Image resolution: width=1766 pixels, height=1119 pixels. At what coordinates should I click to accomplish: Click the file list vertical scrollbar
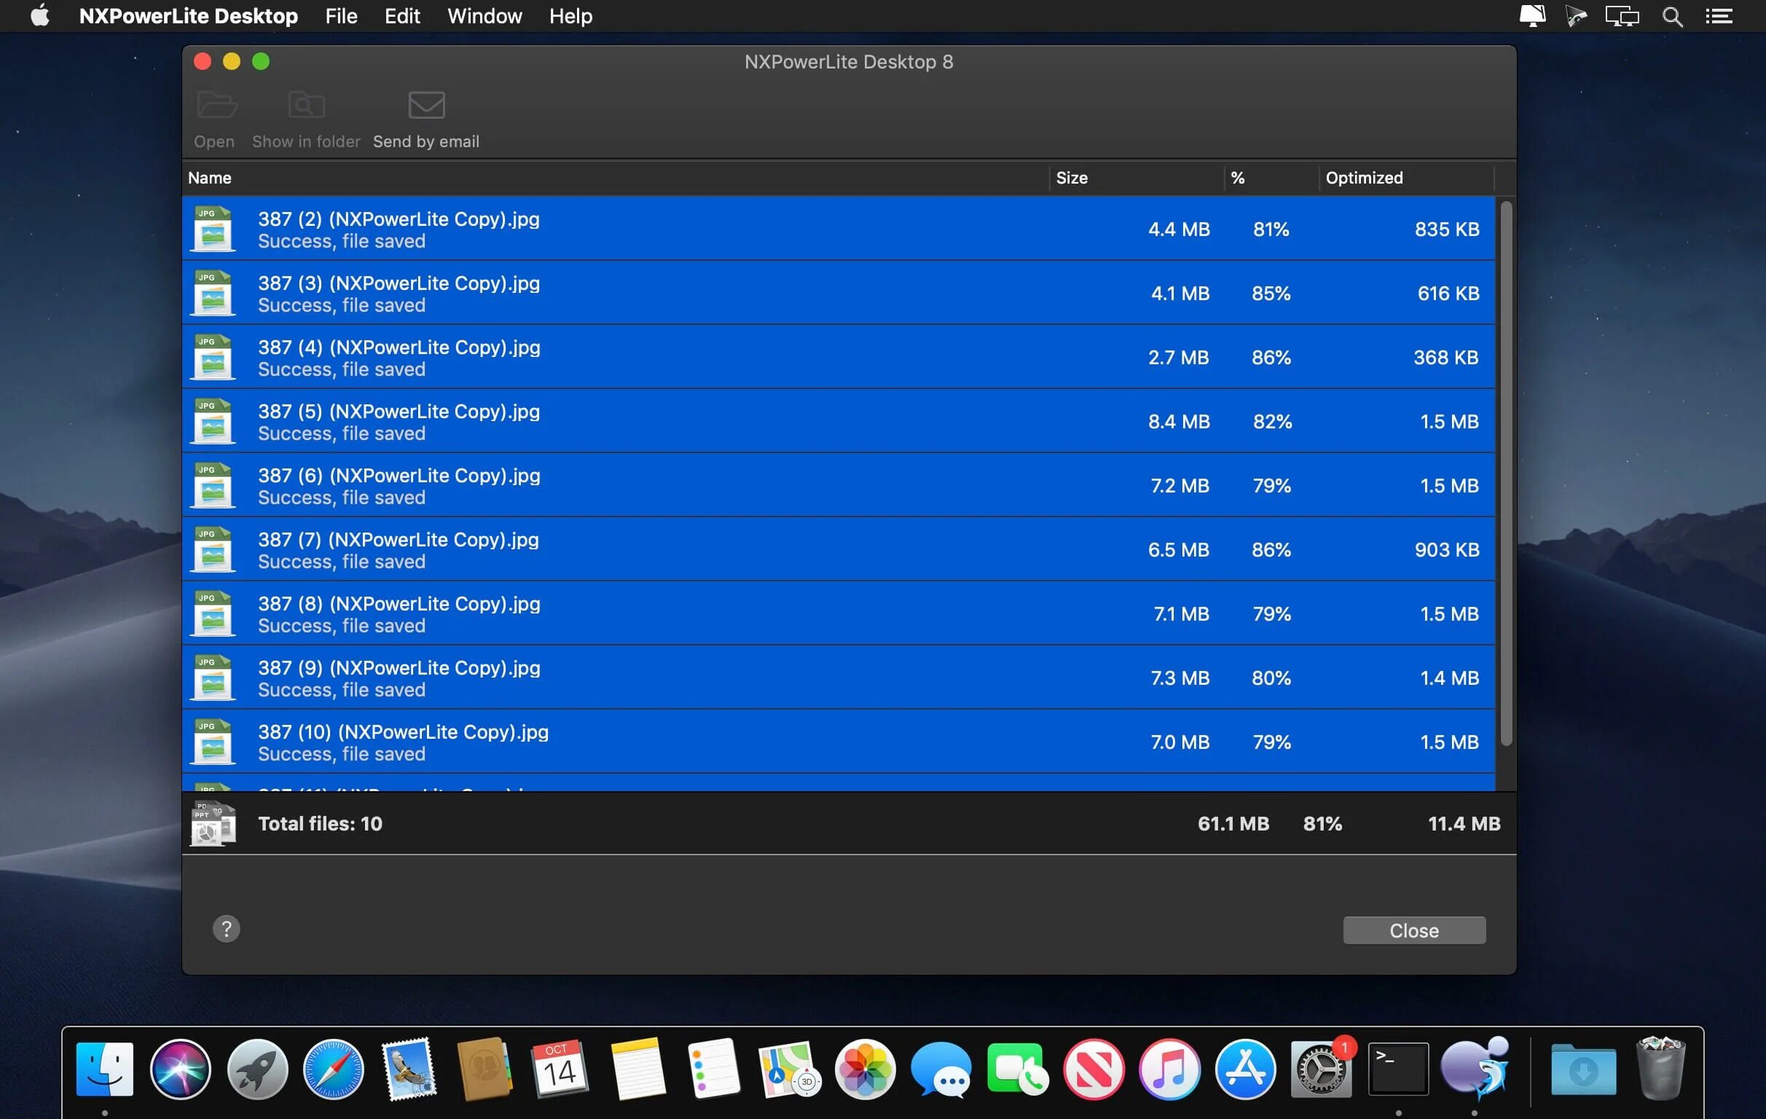tap(1506, 473)
